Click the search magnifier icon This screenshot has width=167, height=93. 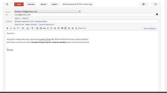coord(7,4)
